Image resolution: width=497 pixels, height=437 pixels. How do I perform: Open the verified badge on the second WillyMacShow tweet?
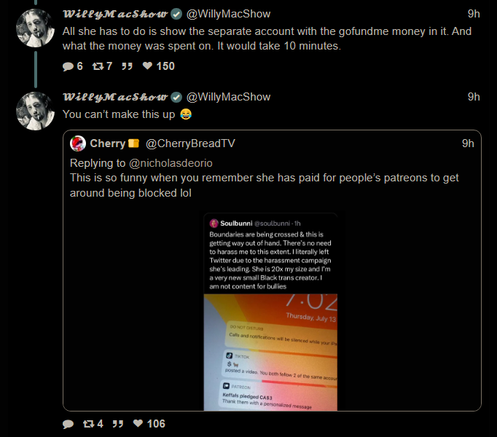(x=176, y=97)
